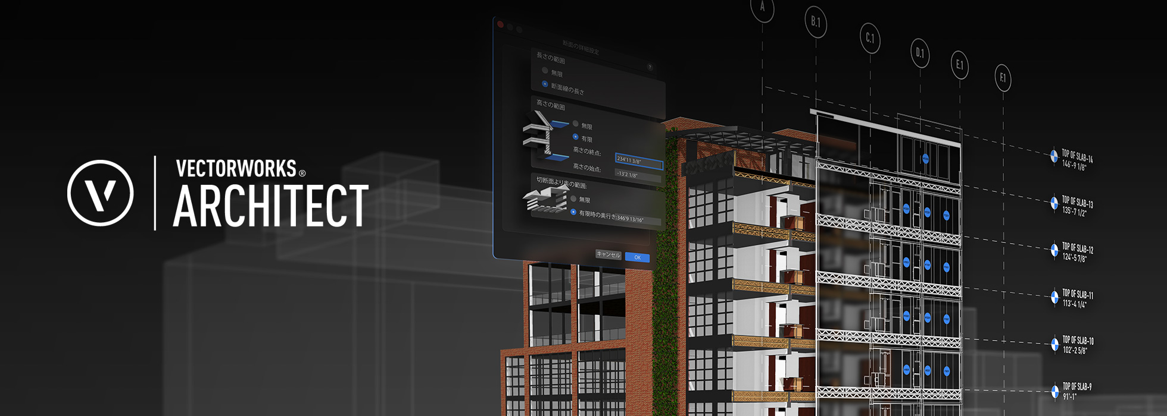Click the Vectorworks circular V logo
The height and width of the screenshot is (416, 1167).
click(x=101, y=193)
